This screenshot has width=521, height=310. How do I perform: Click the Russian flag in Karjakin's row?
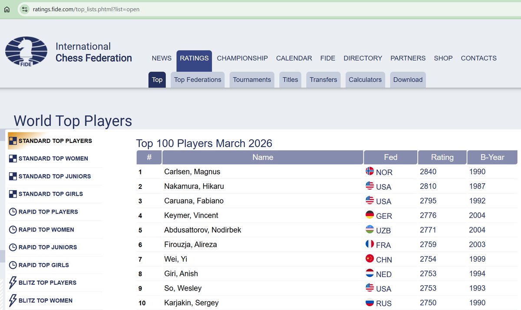click(x=370, y=302)
